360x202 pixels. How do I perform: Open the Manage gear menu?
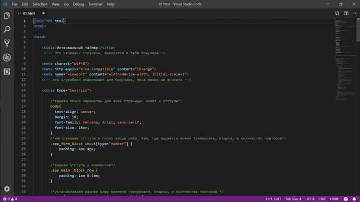pos(7,189)
